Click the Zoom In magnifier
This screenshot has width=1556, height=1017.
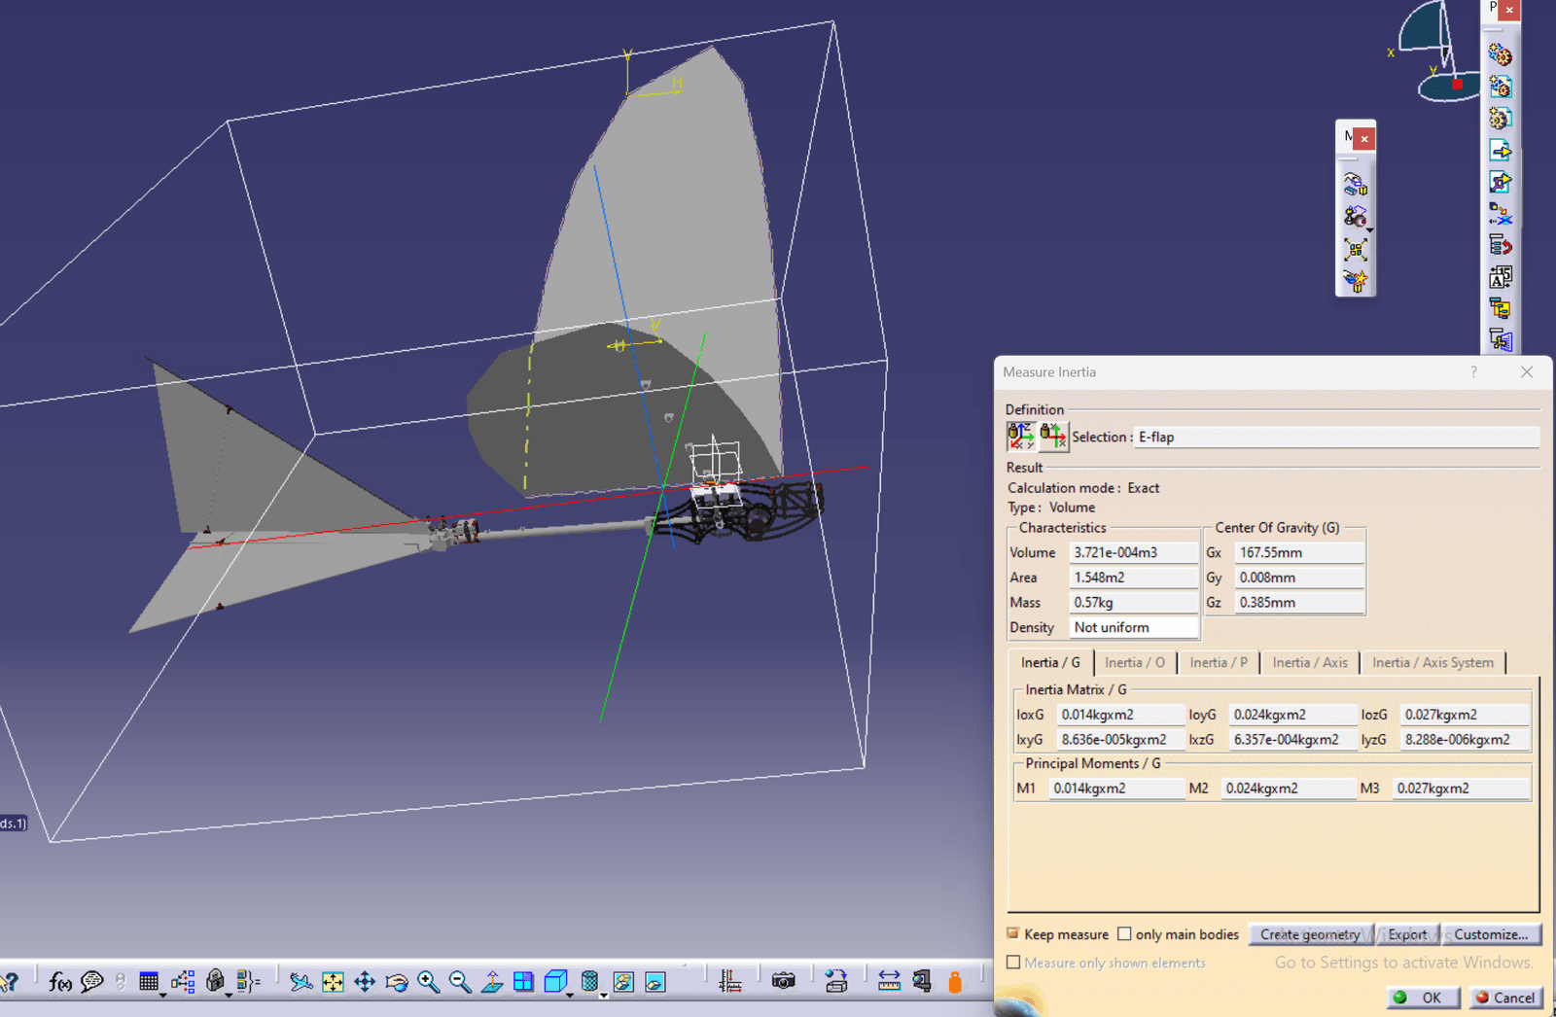tap(428, 982)
